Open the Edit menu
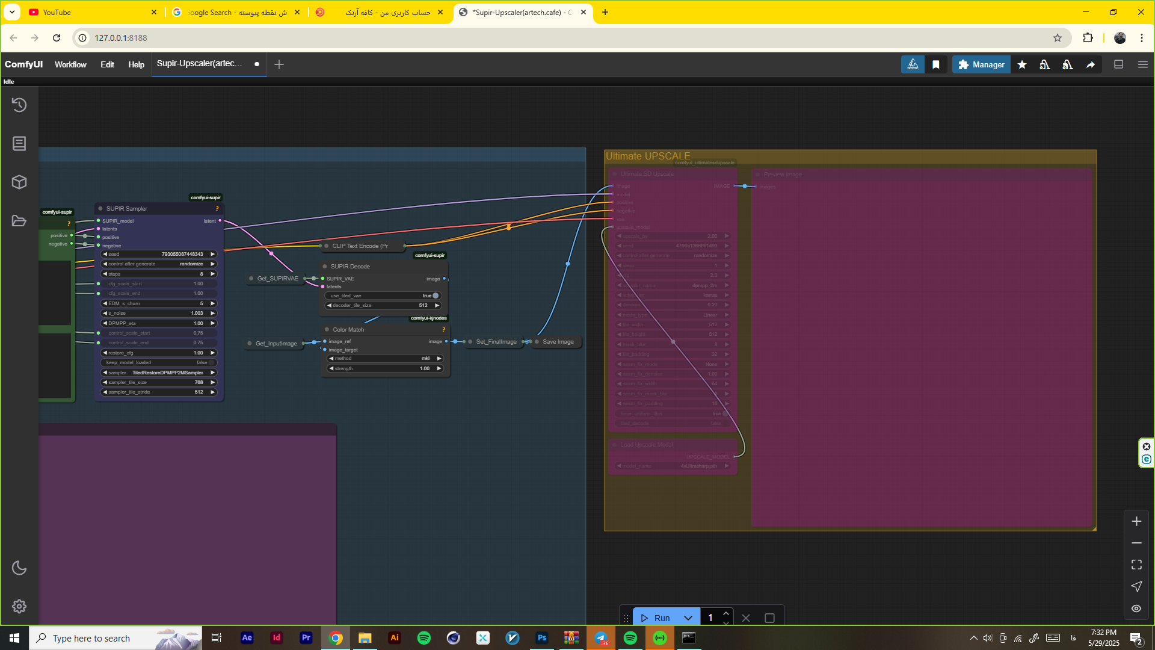Viewport: 1155px width, 650px height. pyautogui.click(x=107, y=64)
